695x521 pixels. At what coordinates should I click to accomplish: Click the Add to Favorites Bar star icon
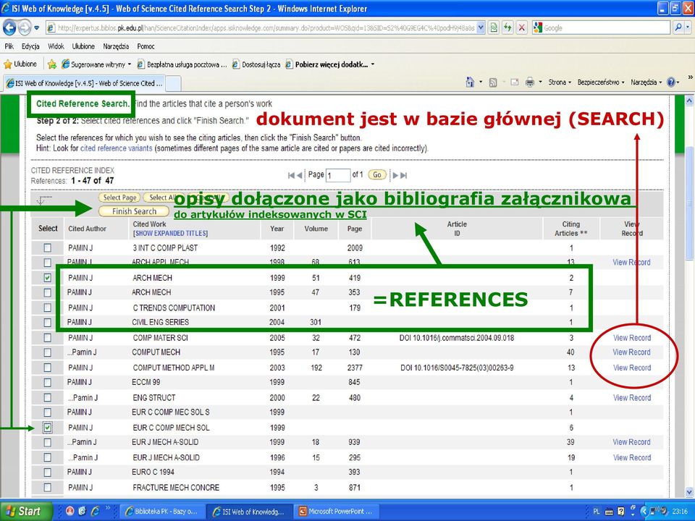tap(52, 64)
